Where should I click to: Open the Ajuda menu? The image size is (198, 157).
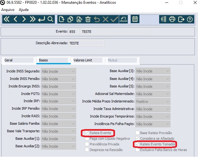pyautogui.click(x=23, y=10)
